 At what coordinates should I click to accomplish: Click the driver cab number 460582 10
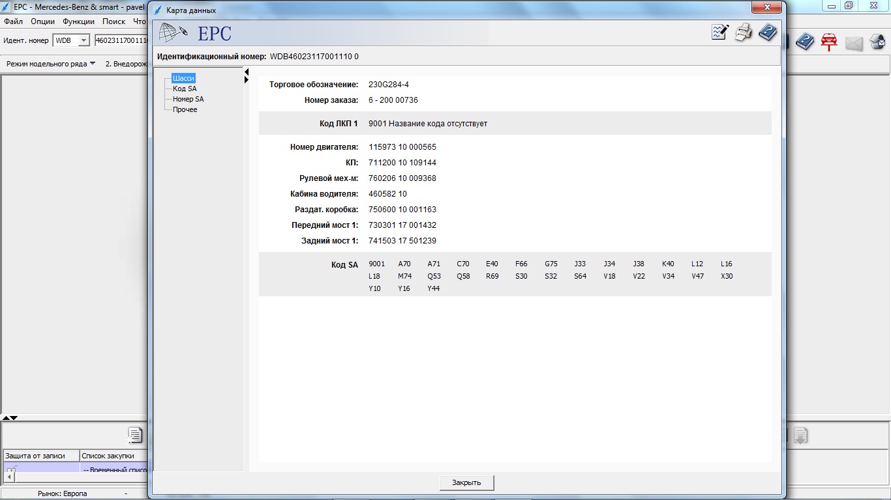pos(387,194)
